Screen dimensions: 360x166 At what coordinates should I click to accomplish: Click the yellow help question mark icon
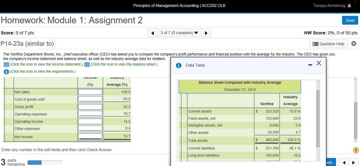pyautogui.click(x=356, y=150)
